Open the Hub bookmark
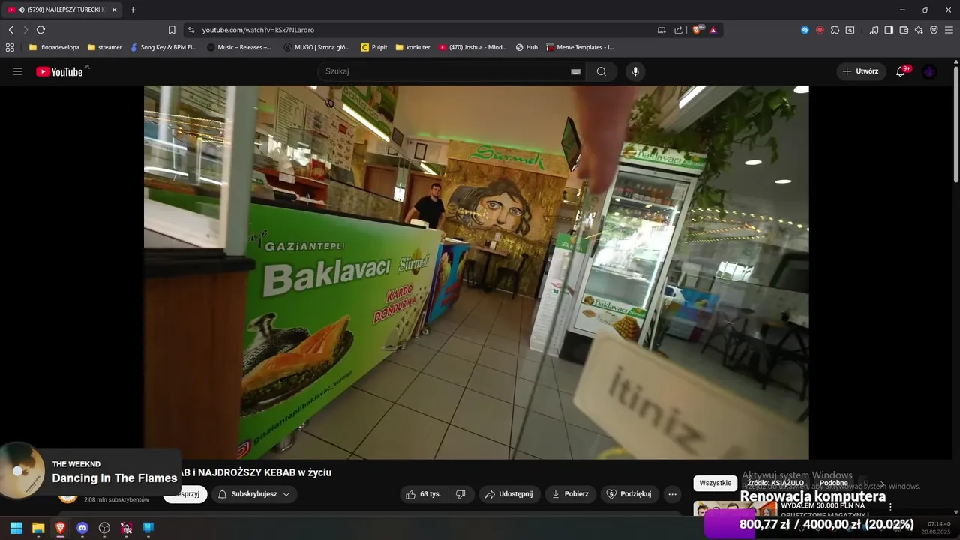The width and height of the screenshot is (960, 540). click(x=526, y=47)
